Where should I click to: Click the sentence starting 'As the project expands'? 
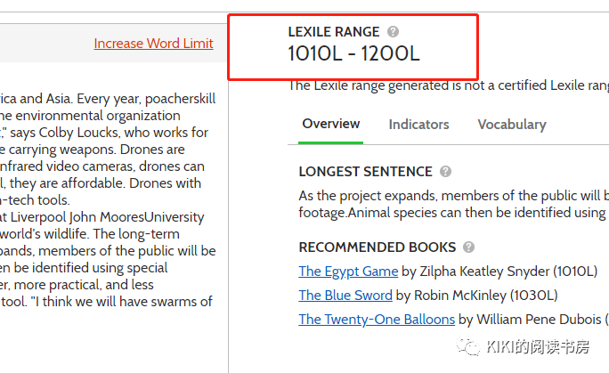tap(454, 204)
